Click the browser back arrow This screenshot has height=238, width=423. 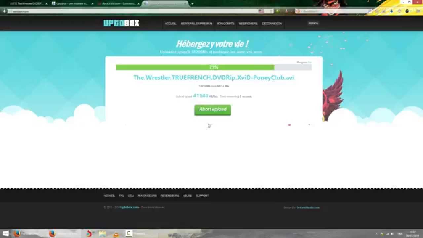(5, 11)
